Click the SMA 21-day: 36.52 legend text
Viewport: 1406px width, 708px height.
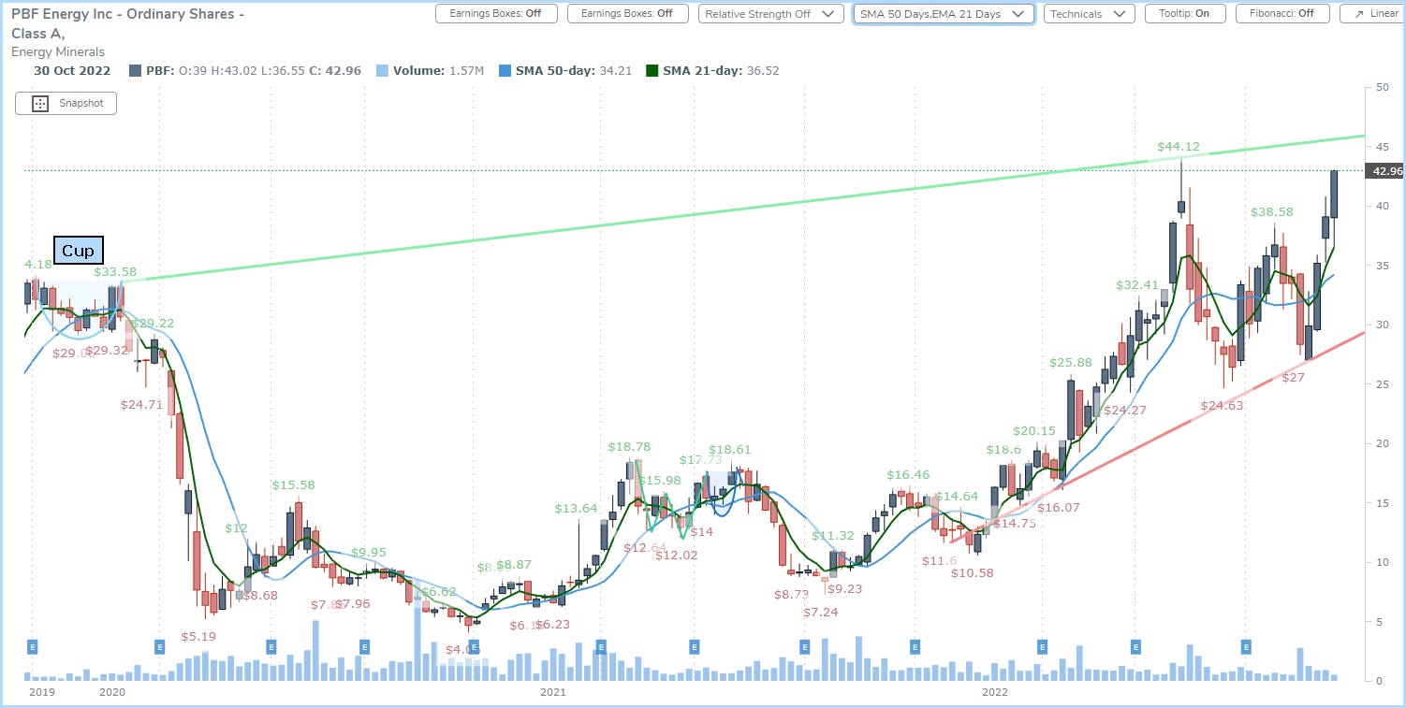coord(721,71)
